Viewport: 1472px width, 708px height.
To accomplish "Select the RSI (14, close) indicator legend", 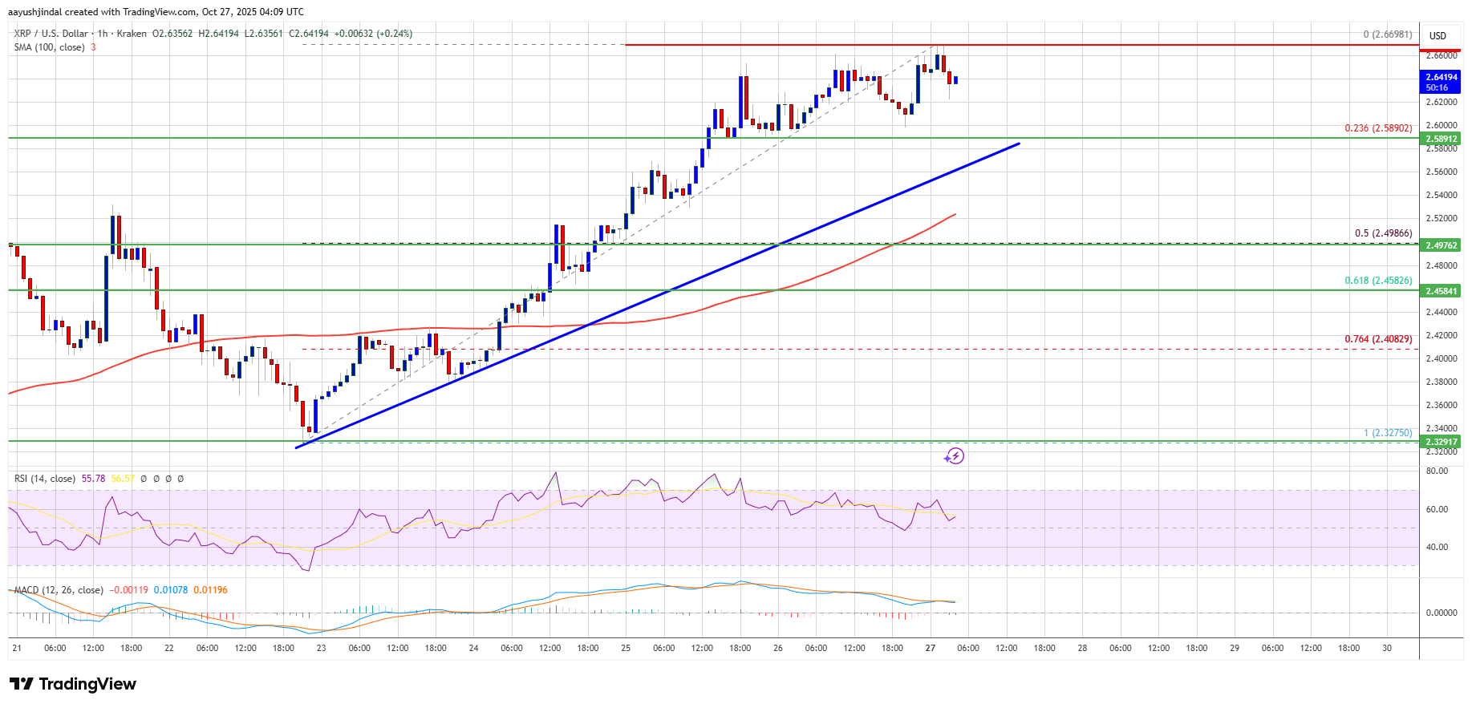I will (45, 479).
